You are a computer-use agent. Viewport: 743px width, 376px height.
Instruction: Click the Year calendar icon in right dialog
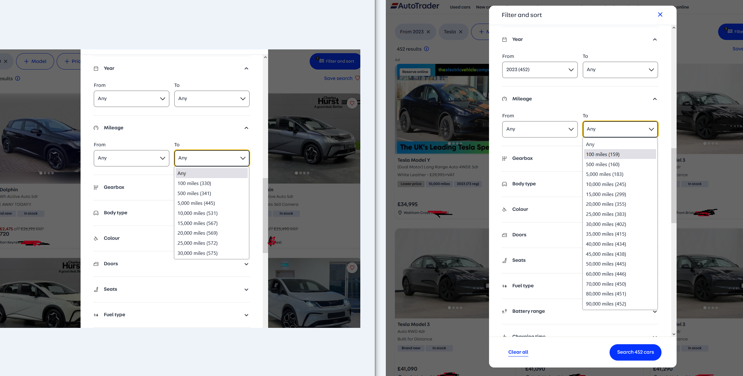pyautogui.click(x=504, y=40)
